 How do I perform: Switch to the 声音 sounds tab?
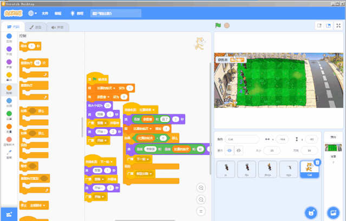(x=57, y=27)
